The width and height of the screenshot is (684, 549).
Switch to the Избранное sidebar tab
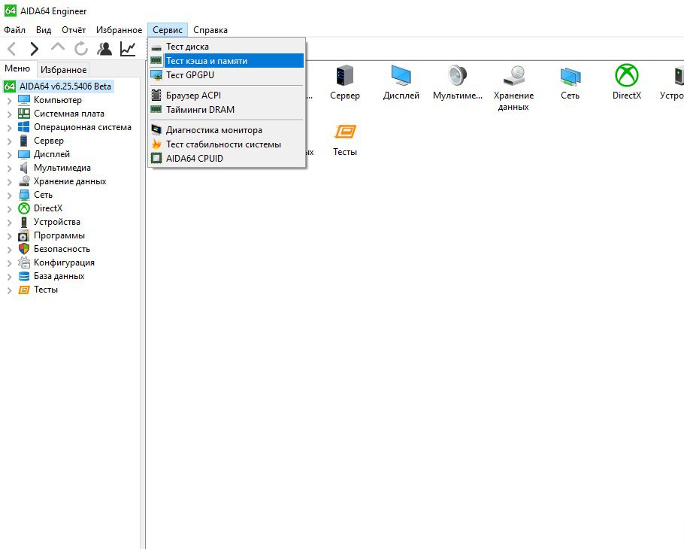click(x=63, y=69)
